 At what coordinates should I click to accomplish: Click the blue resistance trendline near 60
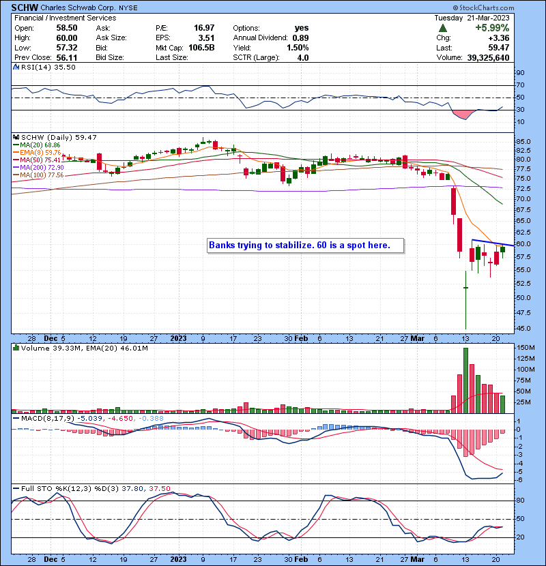click(493, 243)
